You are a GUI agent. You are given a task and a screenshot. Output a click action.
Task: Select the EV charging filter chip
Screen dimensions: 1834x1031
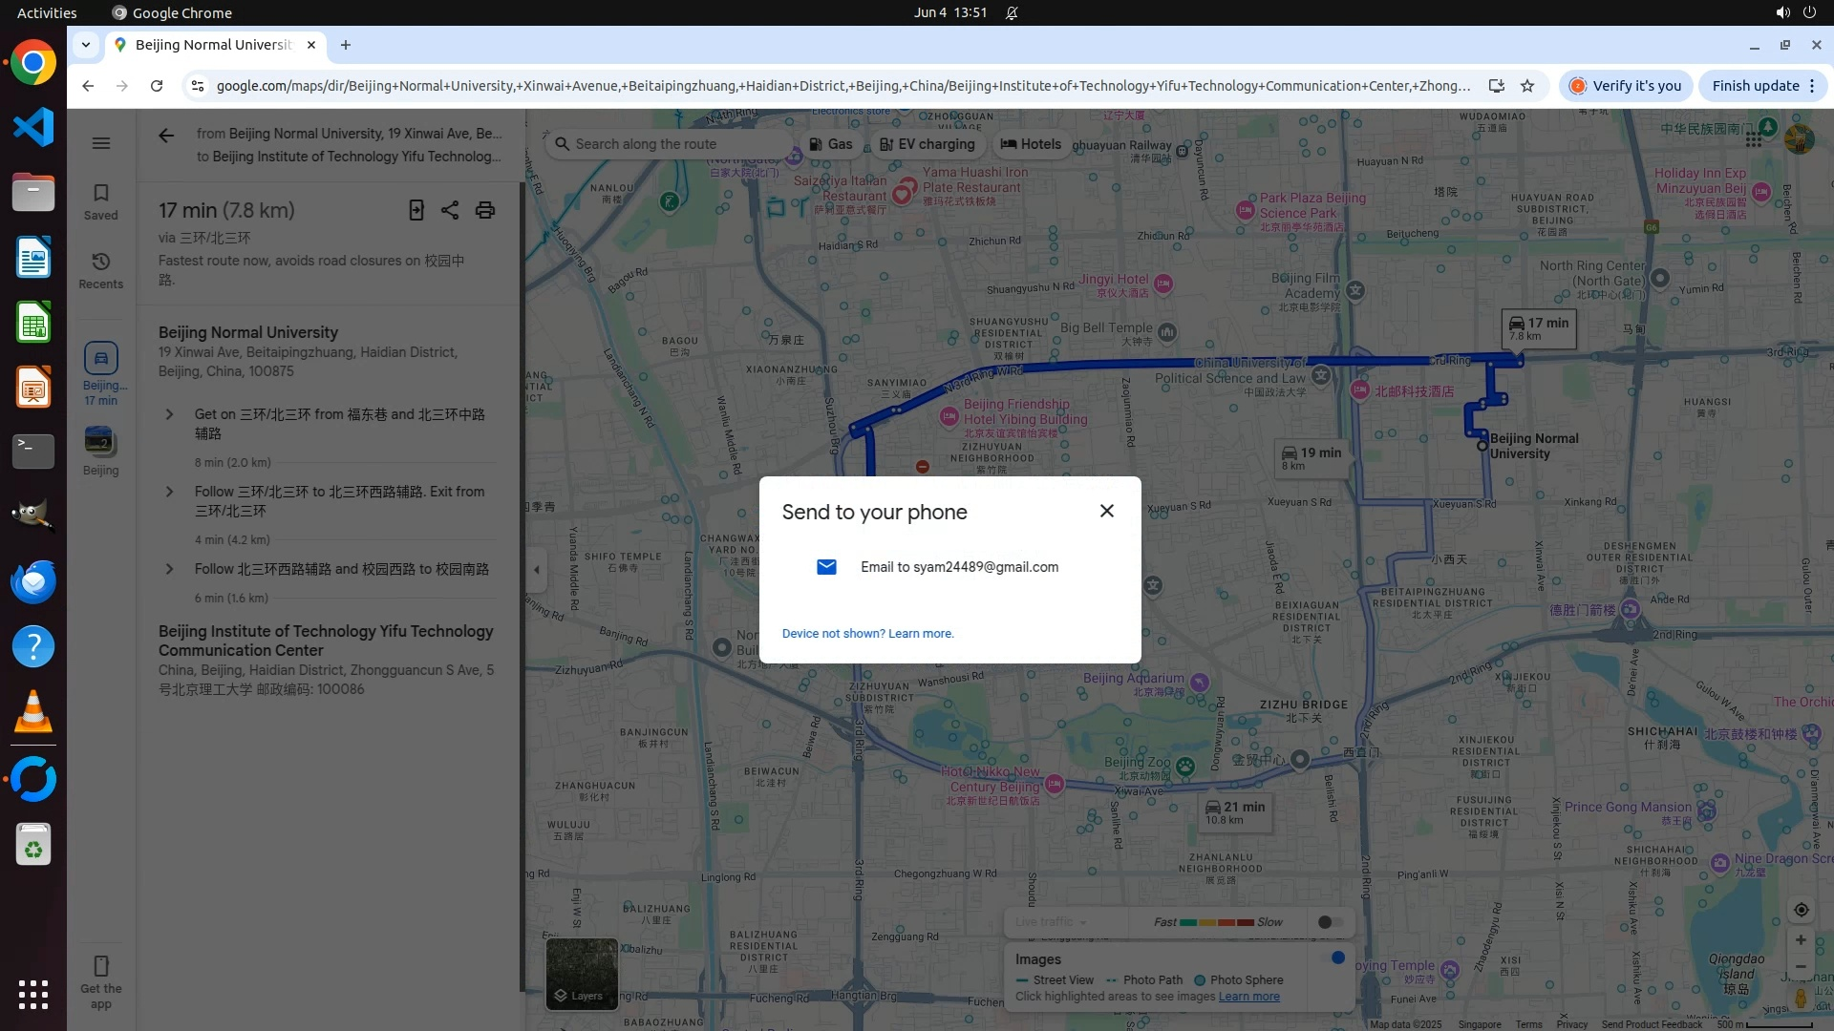[928, 144]
